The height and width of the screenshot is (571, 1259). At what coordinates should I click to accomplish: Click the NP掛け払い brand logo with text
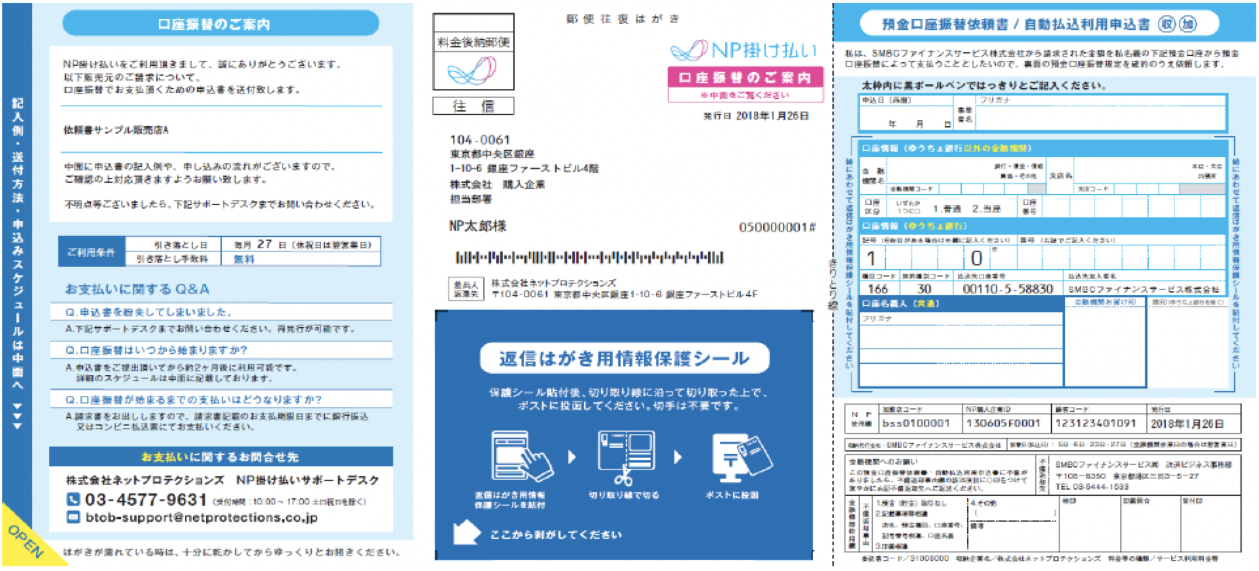point(744,51)
